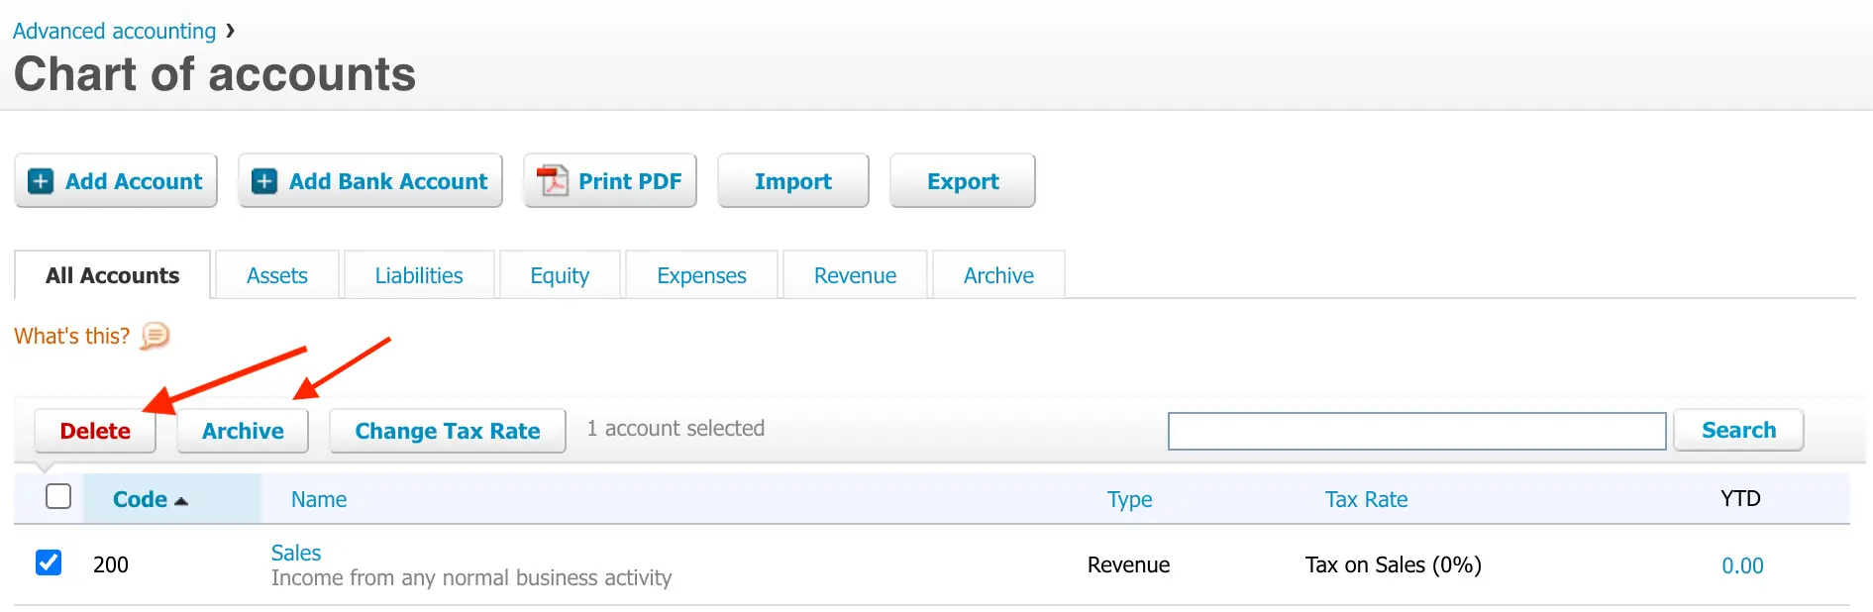Click Change Tax Rate button
The image size is (1873, 612).
coord(448,431)
